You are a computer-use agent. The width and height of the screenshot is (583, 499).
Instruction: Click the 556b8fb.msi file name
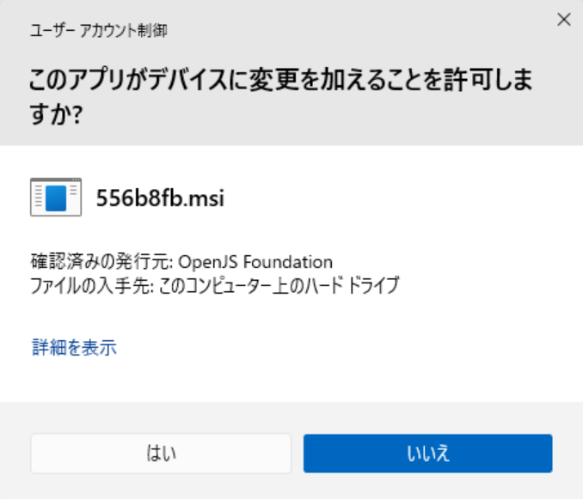point(160,198)
